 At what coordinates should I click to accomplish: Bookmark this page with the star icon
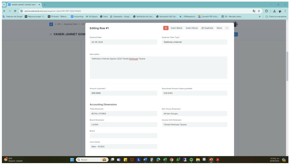coord(259,11)
